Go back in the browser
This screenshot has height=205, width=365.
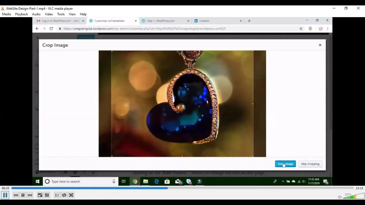[37, 28]
